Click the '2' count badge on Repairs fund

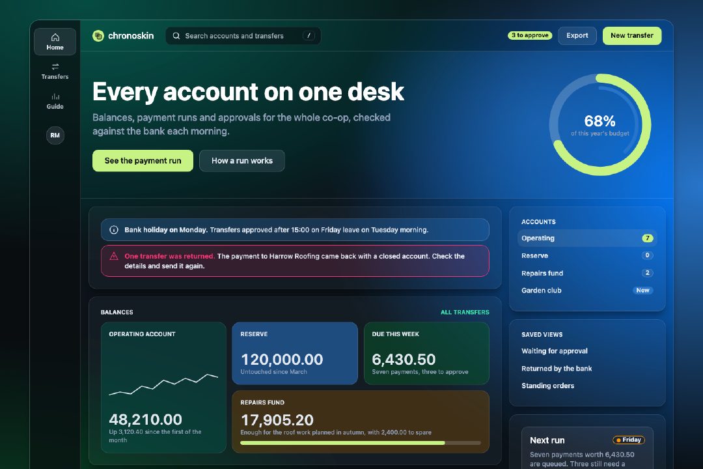tap(647, 273)
